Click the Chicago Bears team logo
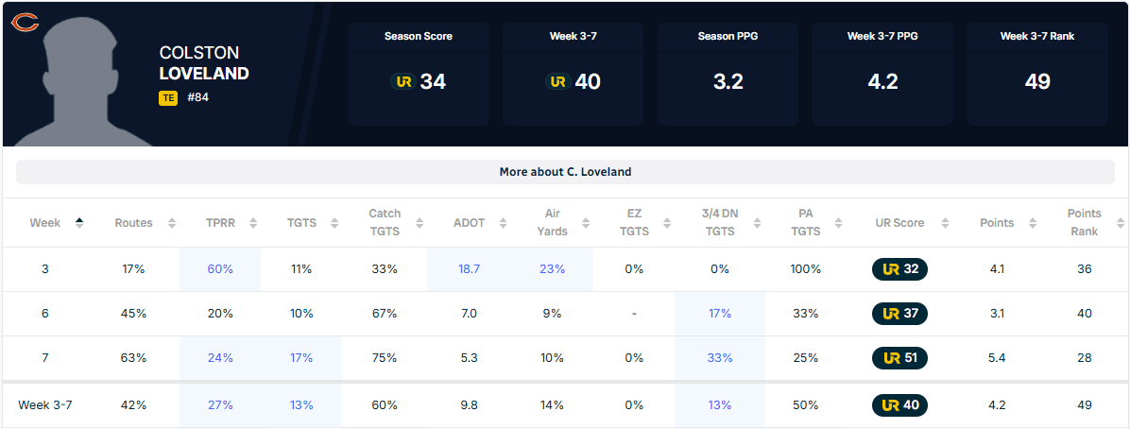The height and width of the screenshot is (429, 1130). point(25,22)
